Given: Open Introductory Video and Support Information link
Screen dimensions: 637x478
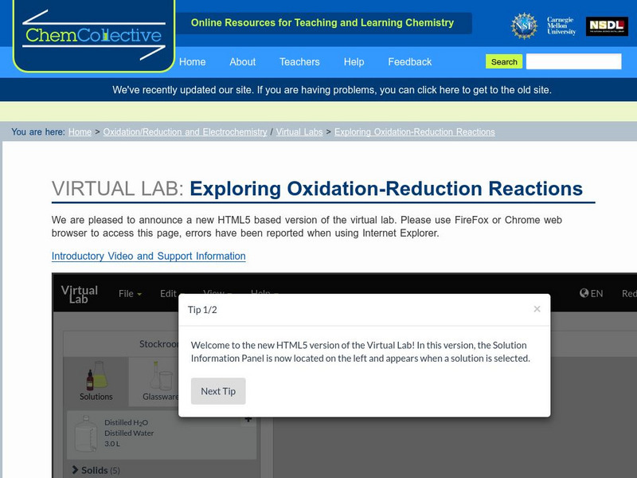Looking at the screenshot, I should tap(148, 256).
